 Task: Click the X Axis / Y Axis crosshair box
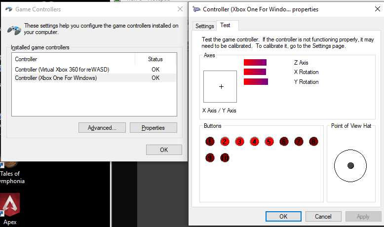pos(220,86)
